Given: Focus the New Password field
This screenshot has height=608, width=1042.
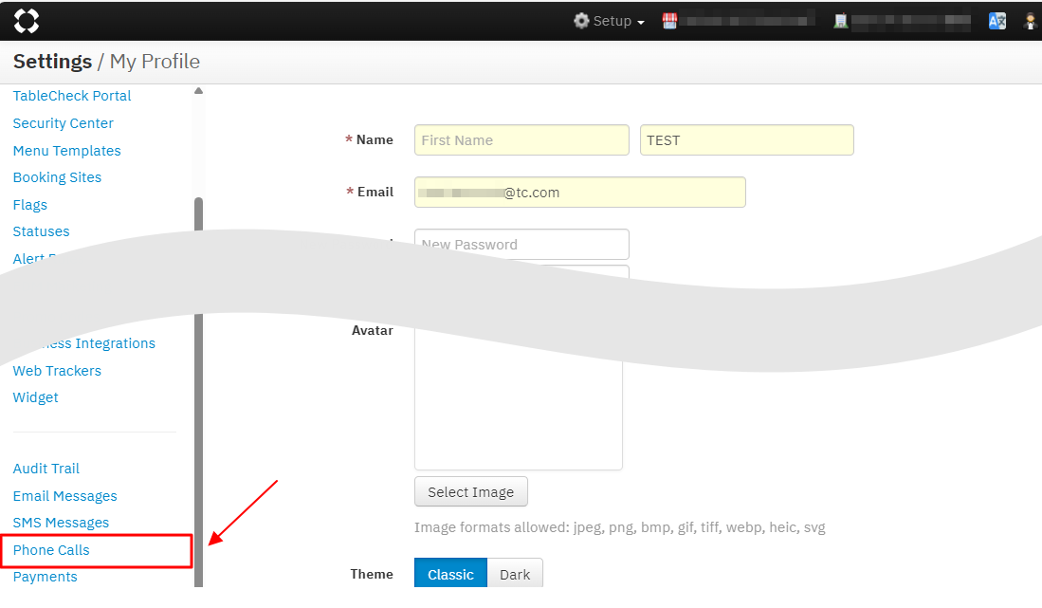Looking at the screenshot, I should 521,244.
